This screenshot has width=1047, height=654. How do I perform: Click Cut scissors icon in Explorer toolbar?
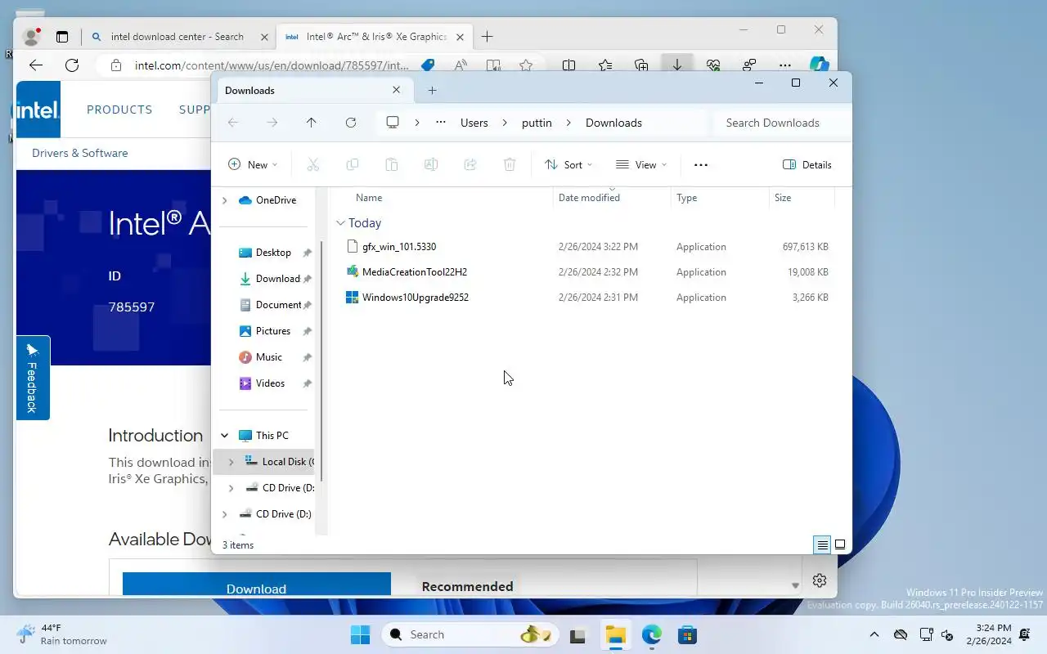(x=312, y=164)
